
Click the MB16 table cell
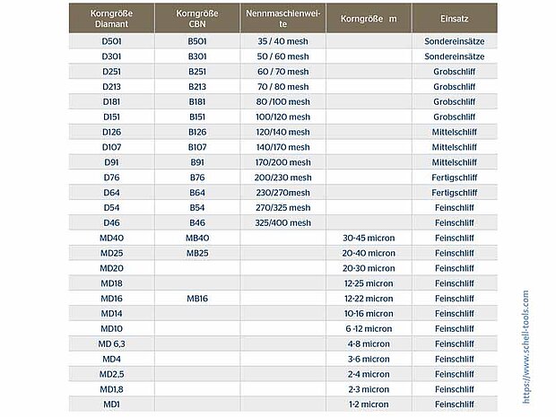(197, 298)
